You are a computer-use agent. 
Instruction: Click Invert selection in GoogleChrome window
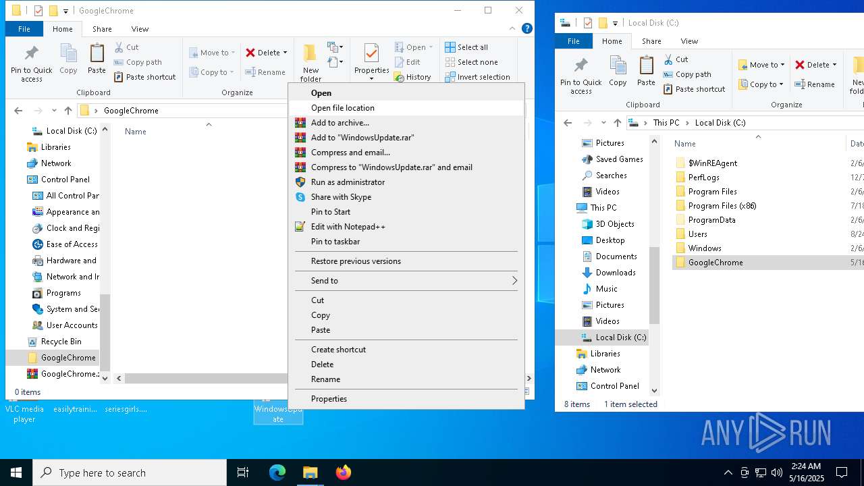click(x=477, y=77)
